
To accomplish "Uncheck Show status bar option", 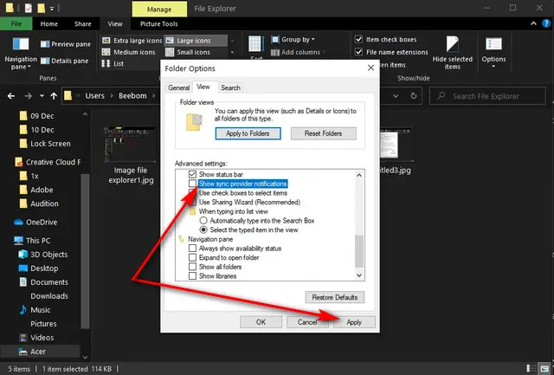I will point(192,174).
